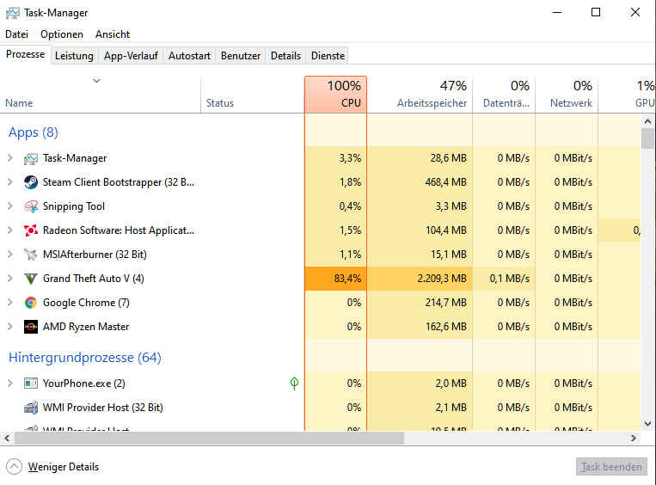This screenshot has width=656, height=485.
Task: Click the Radeon Software red icon
Action: click(31, 230)
